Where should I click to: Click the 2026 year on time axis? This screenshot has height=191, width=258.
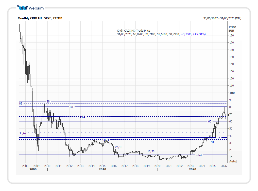click(223, 166)
